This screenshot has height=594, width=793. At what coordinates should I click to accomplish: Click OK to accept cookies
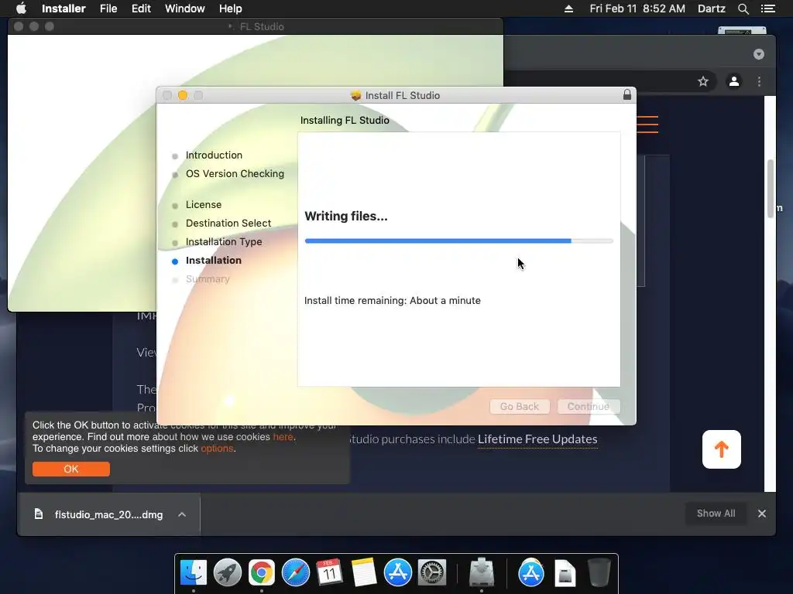(70, 469)
